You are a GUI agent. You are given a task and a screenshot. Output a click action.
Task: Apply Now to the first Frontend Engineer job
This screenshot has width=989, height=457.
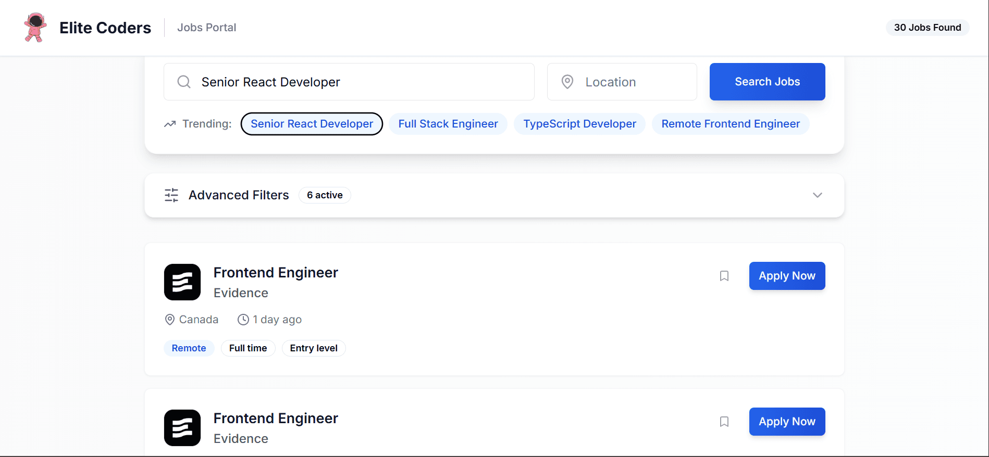point(787,276)
